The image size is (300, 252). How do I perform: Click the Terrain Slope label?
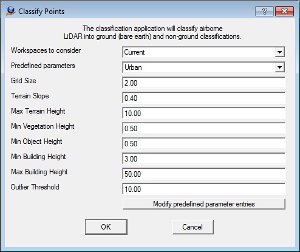30,96
